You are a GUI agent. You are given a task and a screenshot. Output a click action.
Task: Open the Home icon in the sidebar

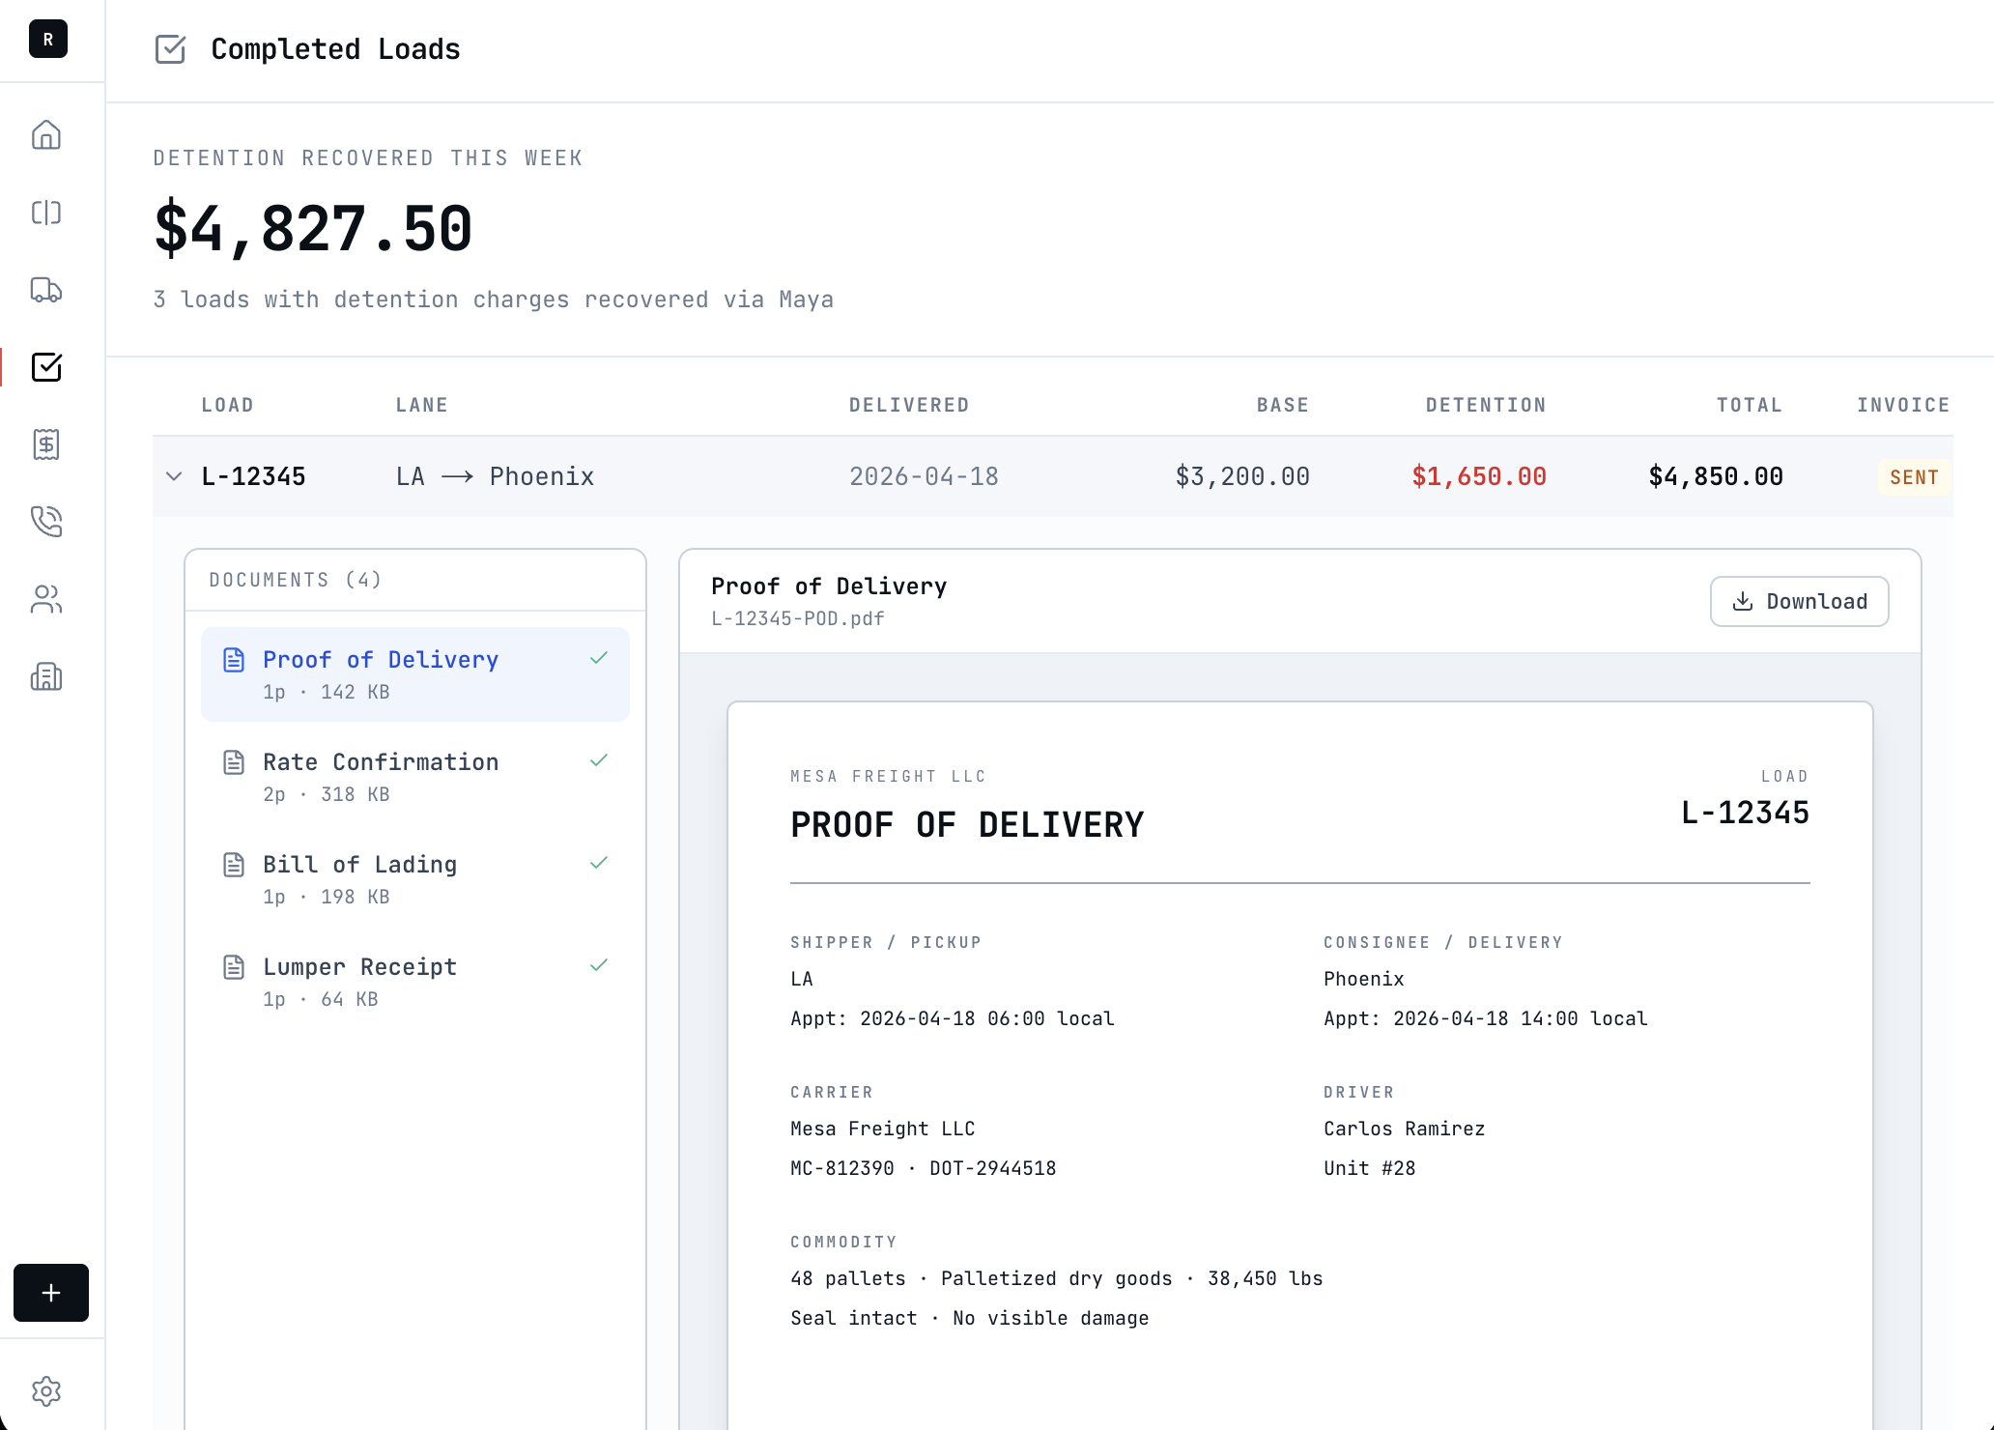click(46, 135)
